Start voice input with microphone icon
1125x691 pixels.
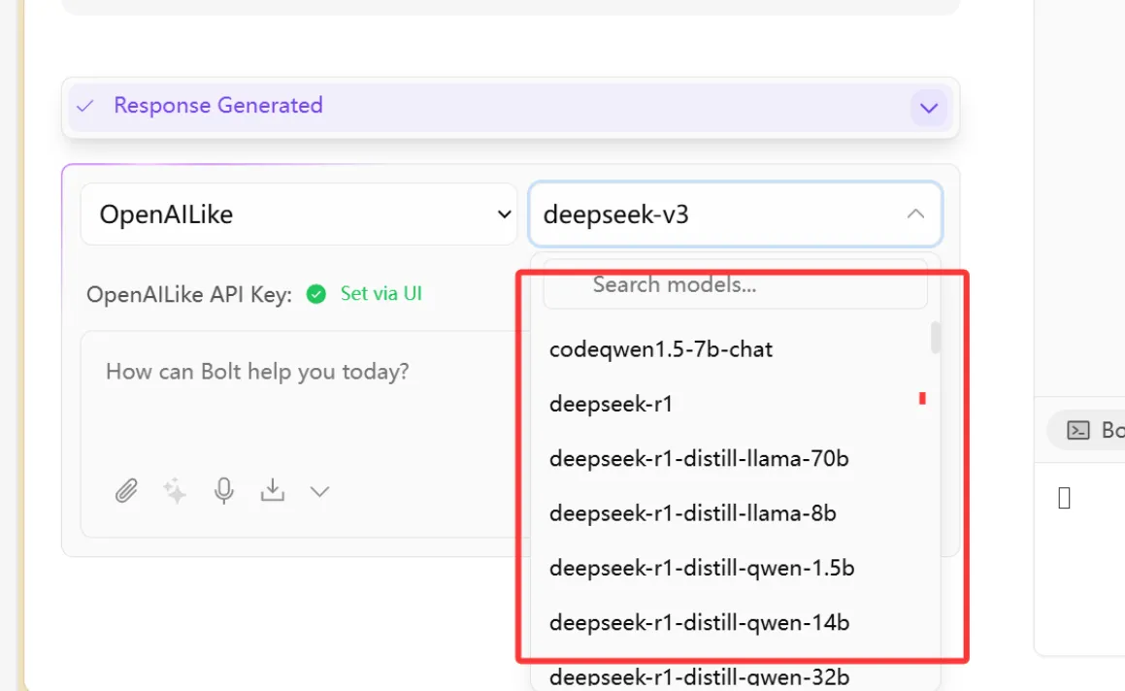pos(224,491)
